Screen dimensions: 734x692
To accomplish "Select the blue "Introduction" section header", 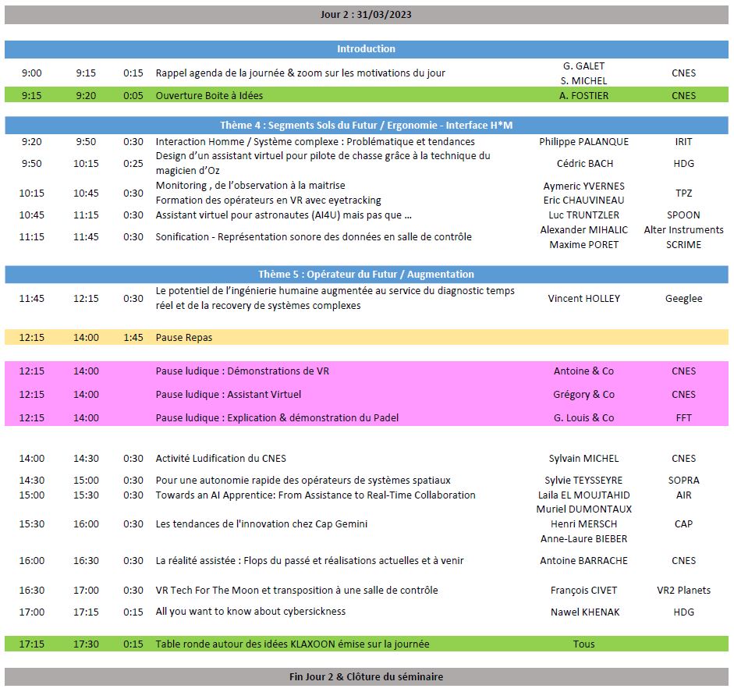I will (x=366, y=49).
